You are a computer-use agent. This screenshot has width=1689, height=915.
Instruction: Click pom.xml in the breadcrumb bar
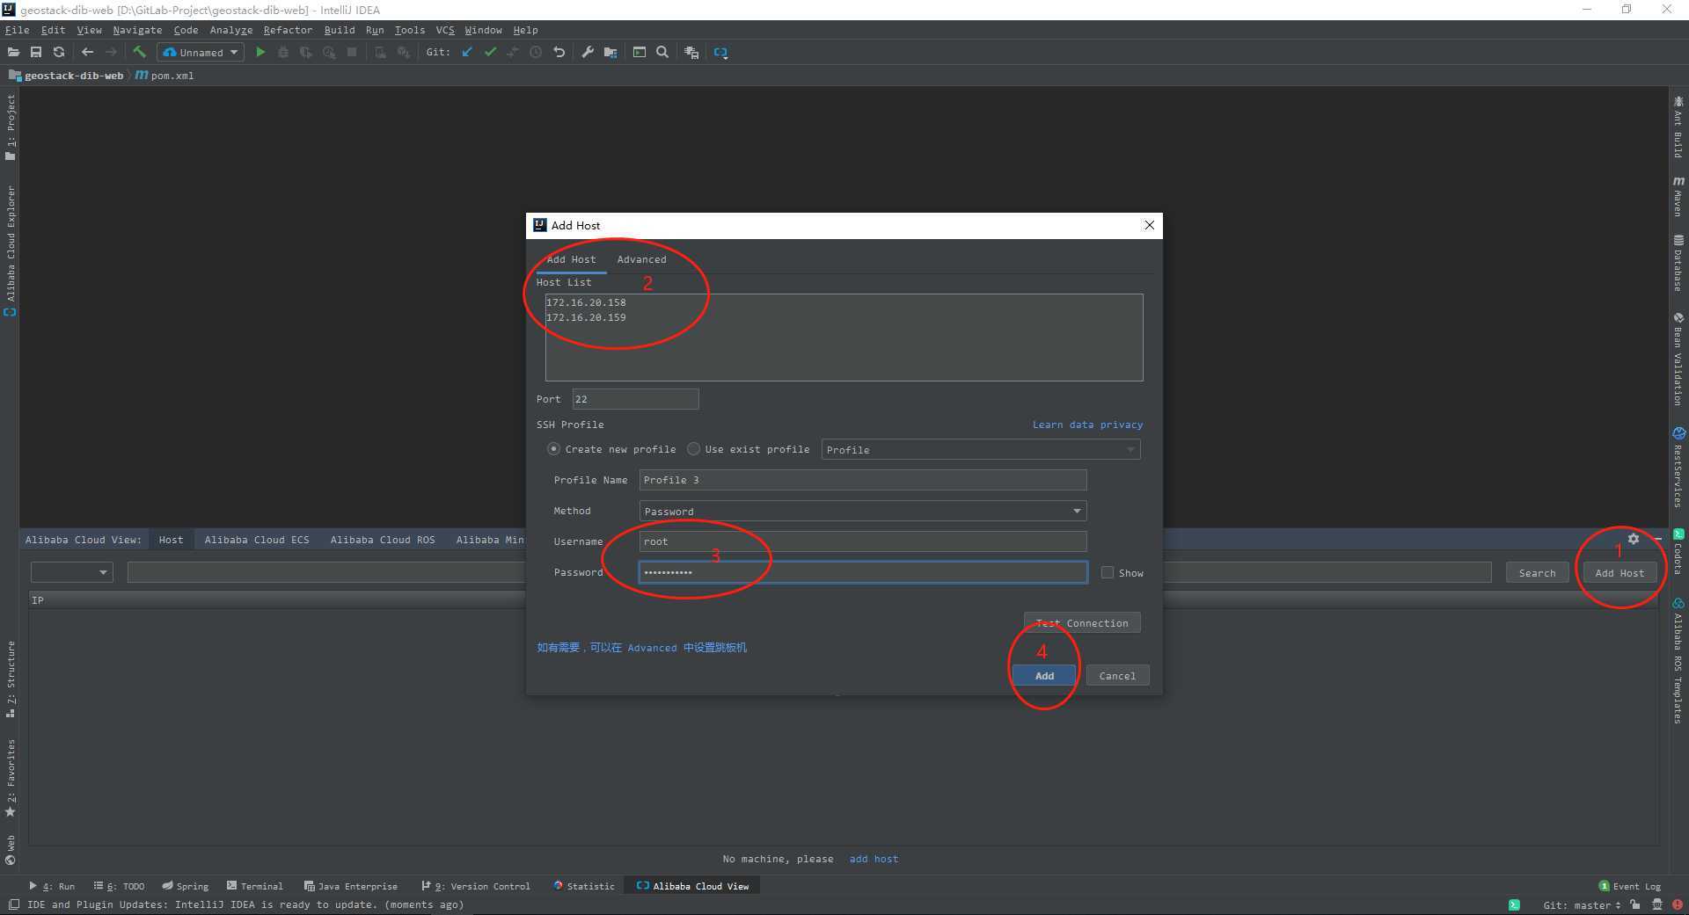pyautogui.click(x=165, y=76)
